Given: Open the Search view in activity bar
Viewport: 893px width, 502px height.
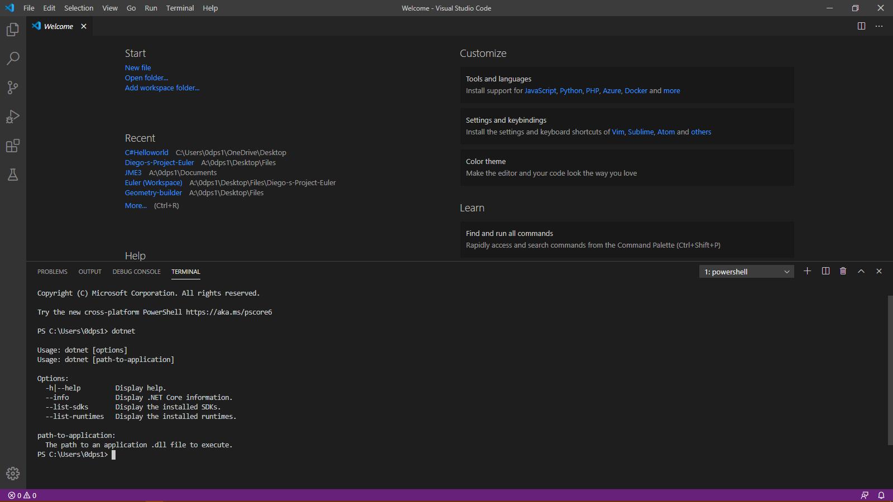Looking at the screenshot, I should 13,58.
